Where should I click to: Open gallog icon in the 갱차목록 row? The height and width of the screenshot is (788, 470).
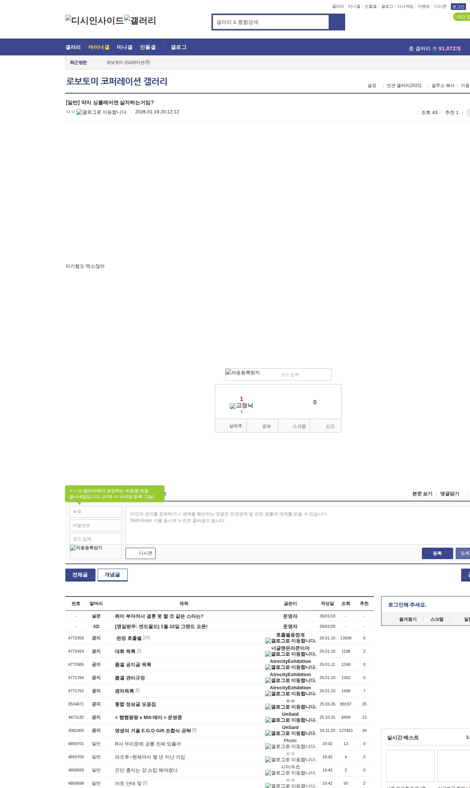pos(291,694)
